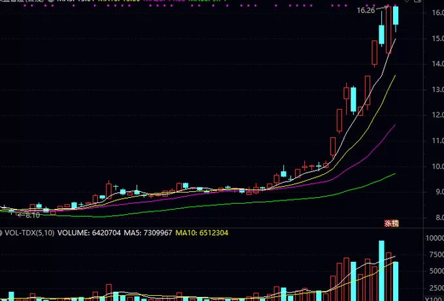Click the 2500 volume axis label
444x301 pixels.
click(x=434, y=288)
